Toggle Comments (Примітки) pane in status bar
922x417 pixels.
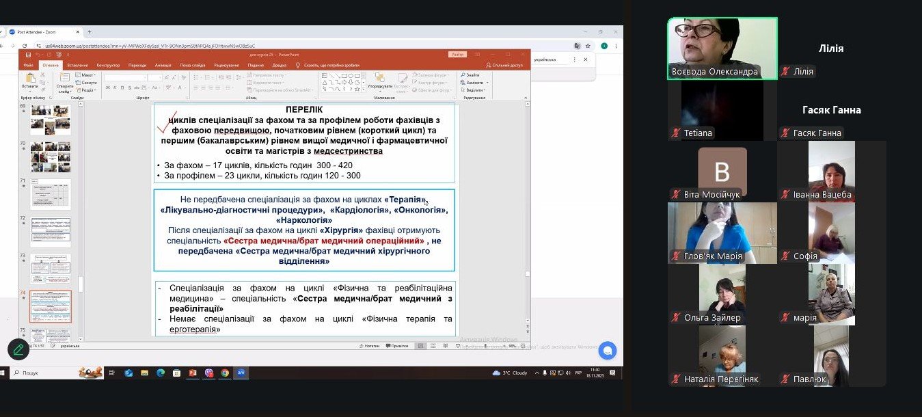[x=397, y=346]
